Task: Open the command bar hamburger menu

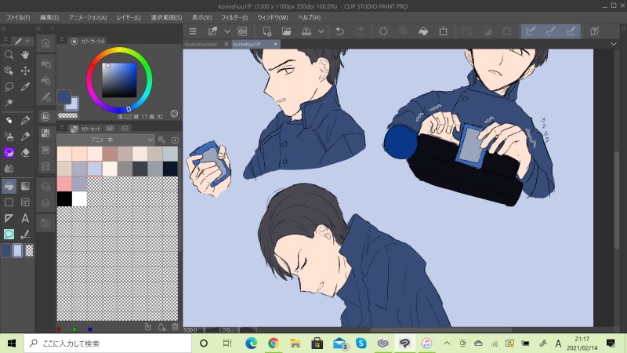Action: [193, 31]
